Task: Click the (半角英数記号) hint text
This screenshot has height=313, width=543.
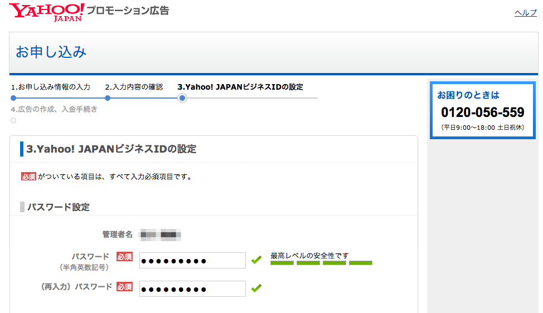Action: 84,267
